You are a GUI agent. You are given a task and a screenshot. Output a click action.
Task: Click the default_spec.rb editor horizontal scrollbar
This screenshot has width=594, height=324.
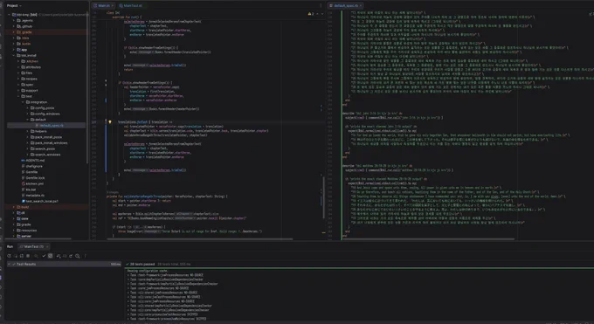click(428, 239)
